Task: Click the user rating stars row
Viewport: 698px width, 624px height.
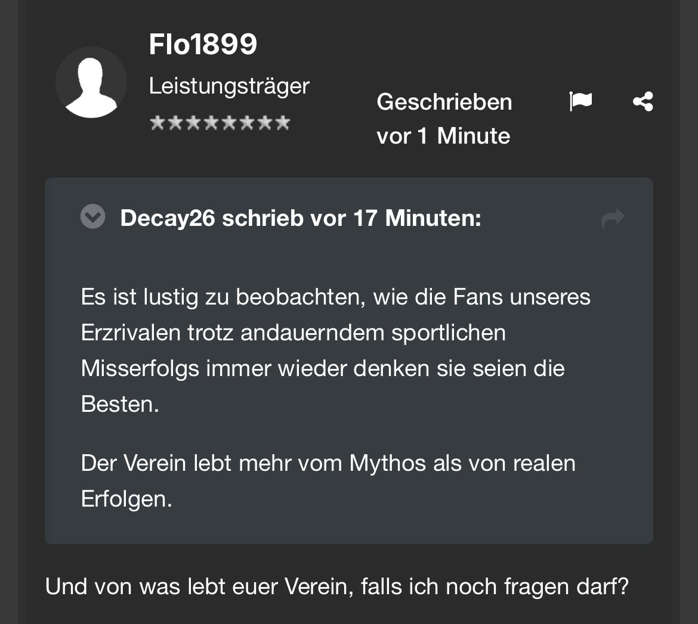Action: (x=220, y=122)
